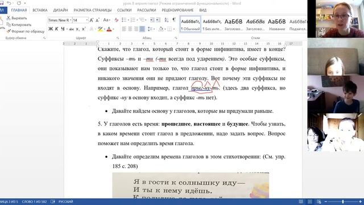Open the ДИЗАЙН ribbon tab
The height and width of the screenshot is (205, 364).
coord(60,10)
